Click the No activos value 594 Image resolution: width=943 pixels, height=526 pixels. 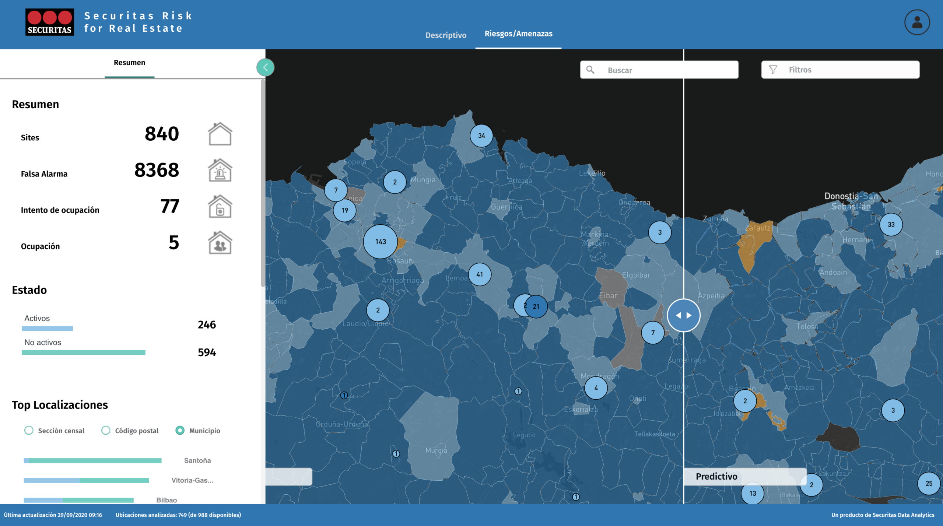207,353
